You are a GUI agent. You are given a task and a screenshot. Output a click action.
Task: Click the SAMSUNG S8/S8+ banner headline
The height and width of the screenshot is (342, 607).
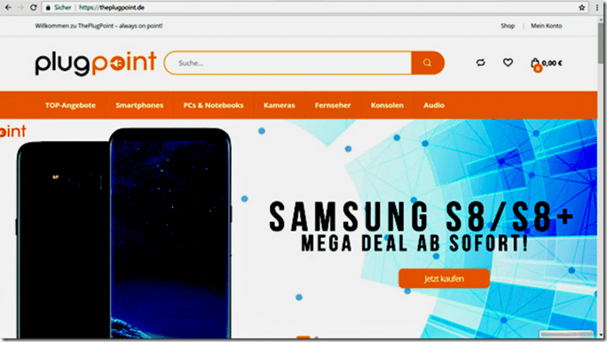pos(422,217)
